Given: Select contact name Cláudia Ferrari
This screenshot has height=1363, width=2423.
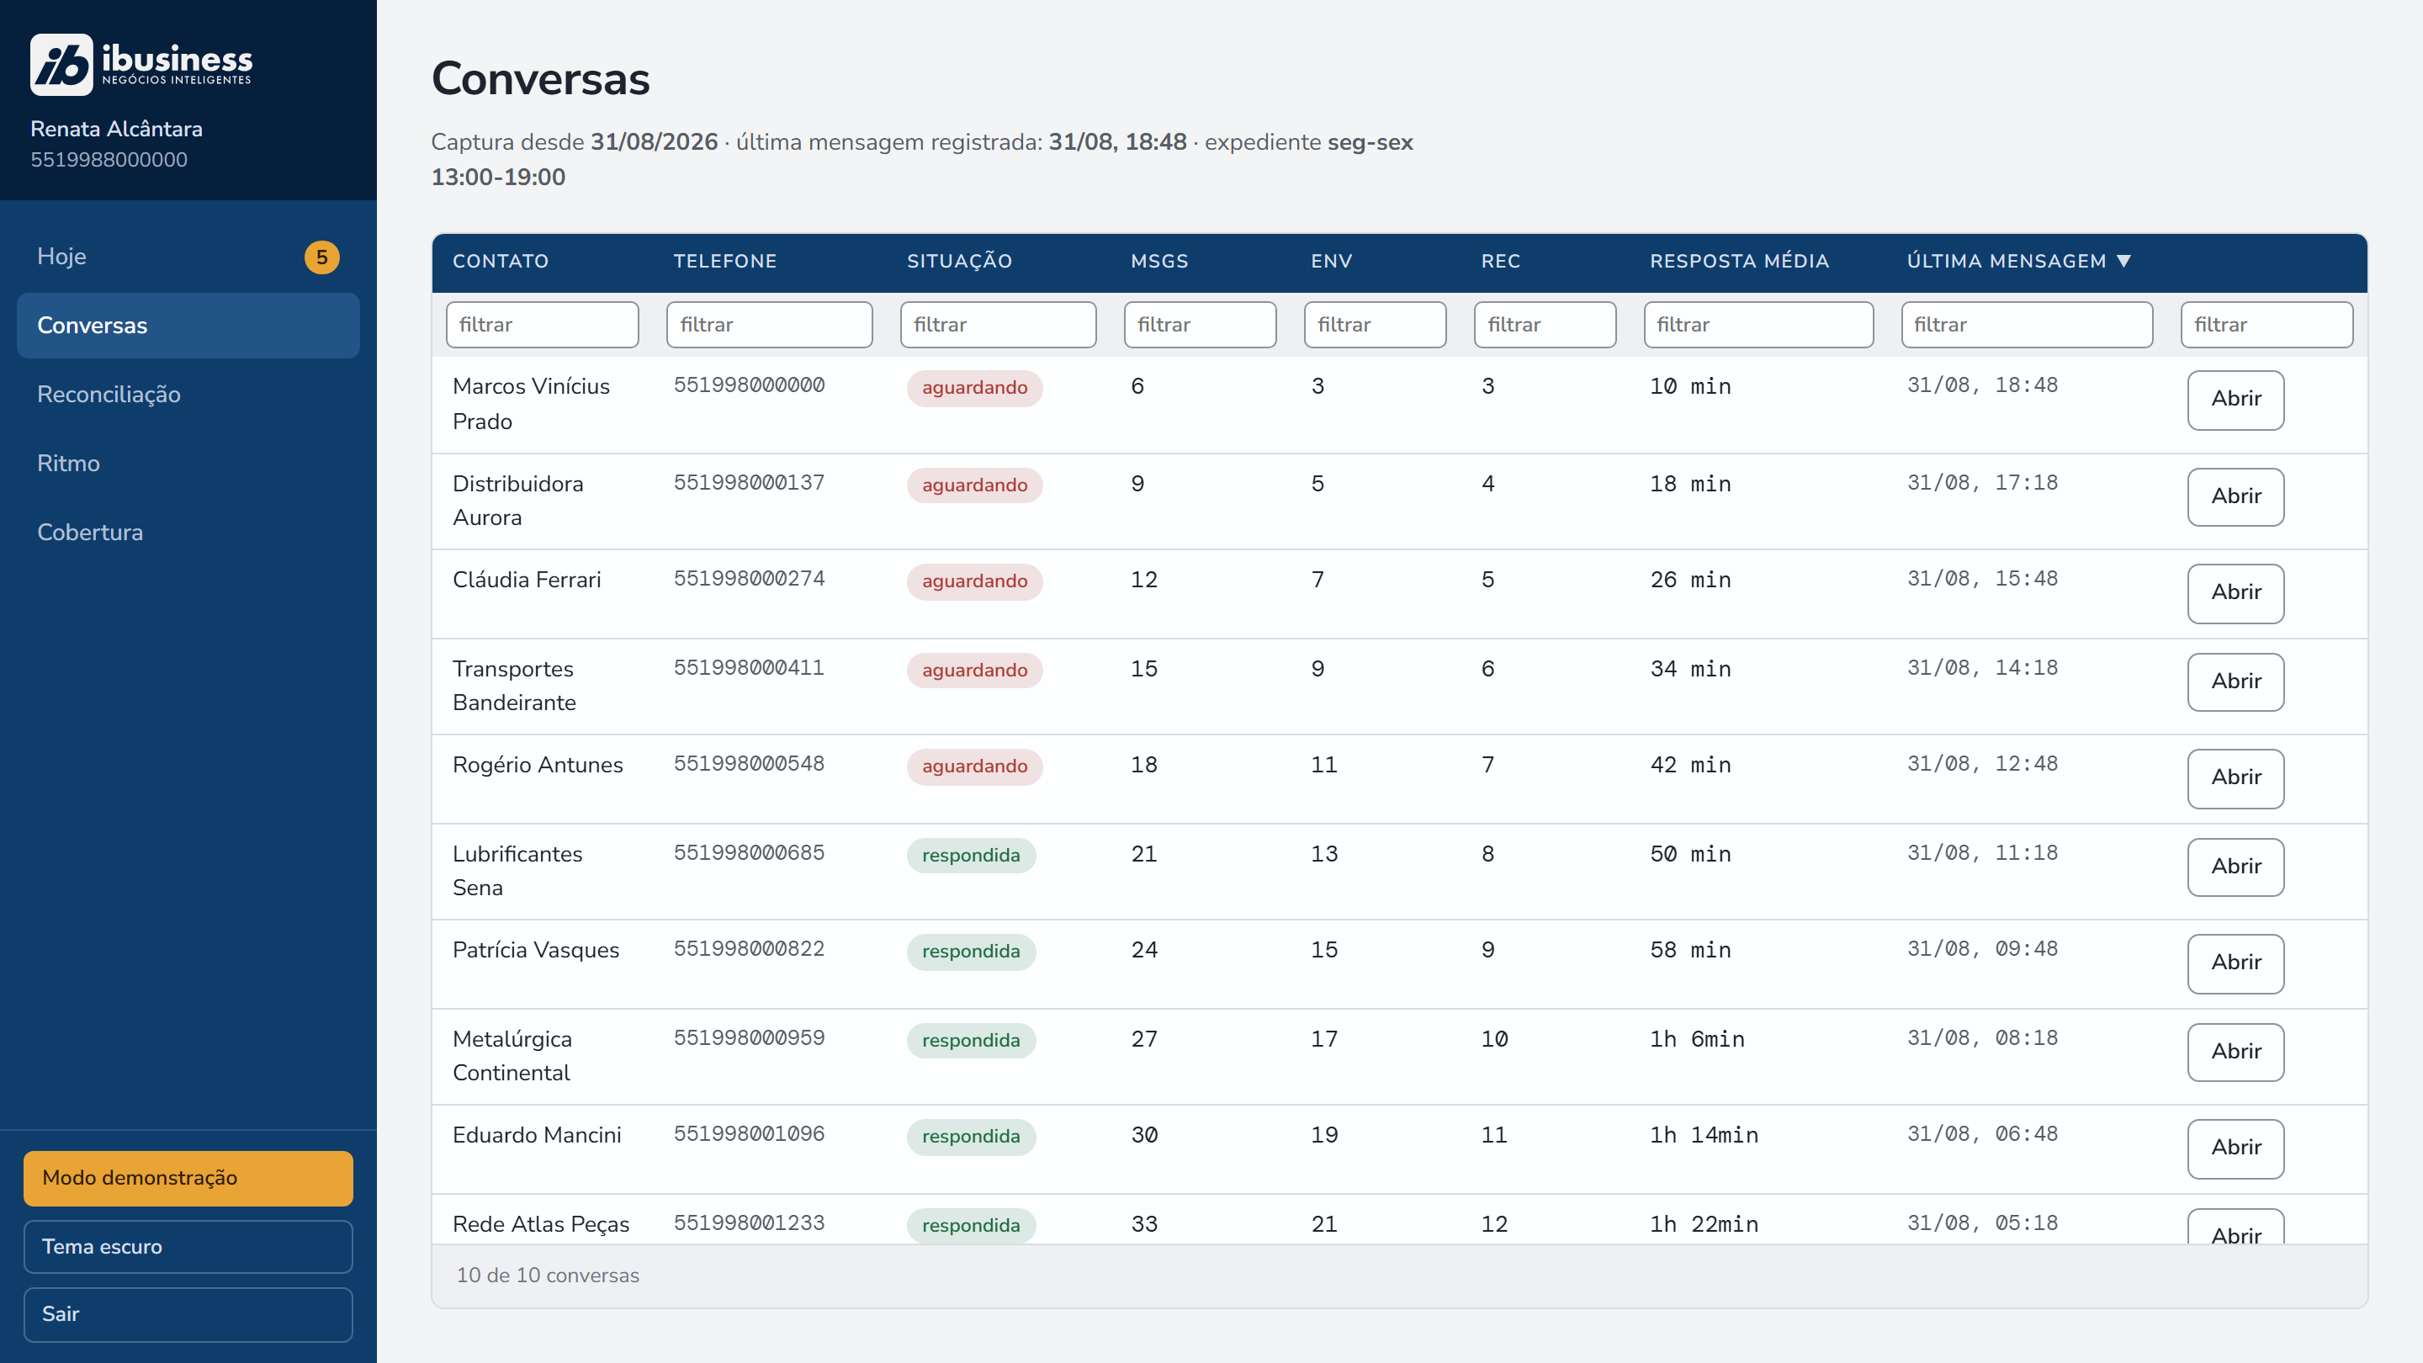Looking at the screenshot, I should (527, 580).
